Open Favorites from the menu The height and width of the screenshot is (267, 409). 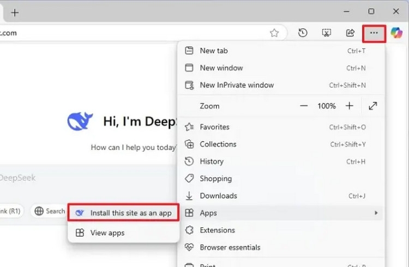coord(281,127)
